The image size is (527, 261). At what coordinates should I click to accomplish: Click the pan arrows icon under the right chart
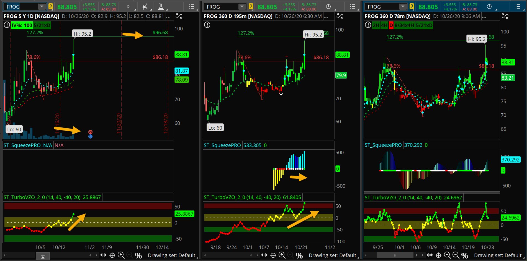[430, 255]
